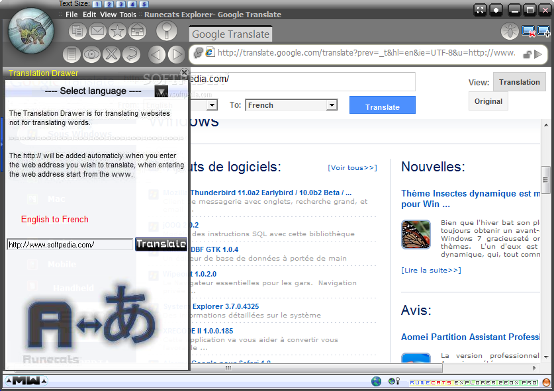
Task: Click the blue Translate button
Action: pos(383,105)
